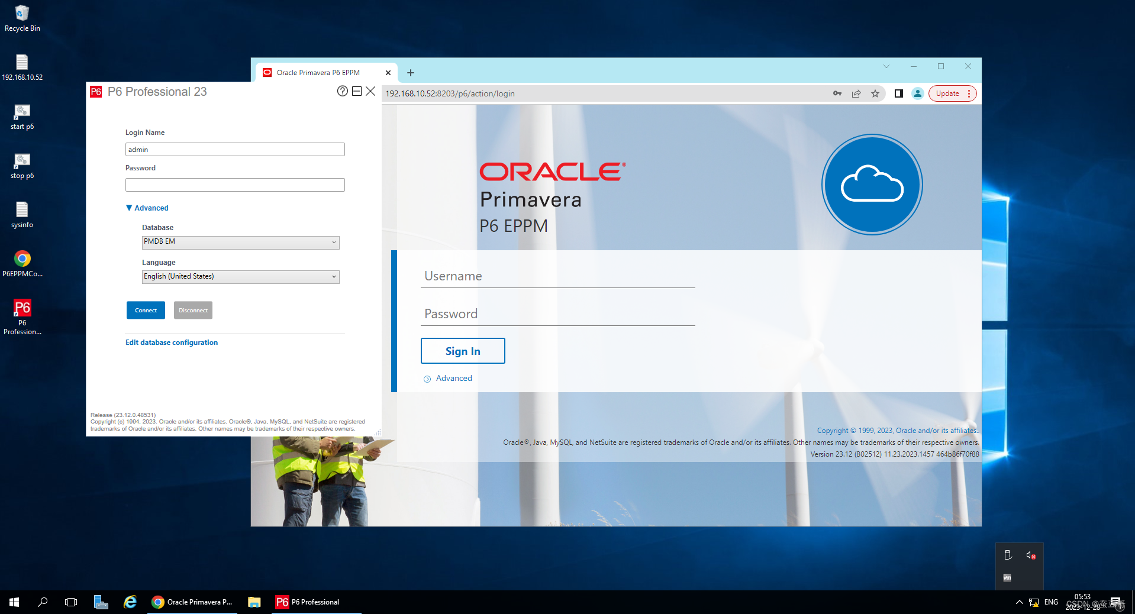Bookmark this page with the star icon

[x=875, y=93]
